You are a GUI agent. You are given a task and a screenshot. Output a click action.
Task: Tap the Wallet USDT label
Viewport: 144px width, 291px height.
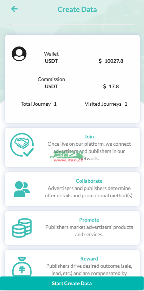[51, 57]
